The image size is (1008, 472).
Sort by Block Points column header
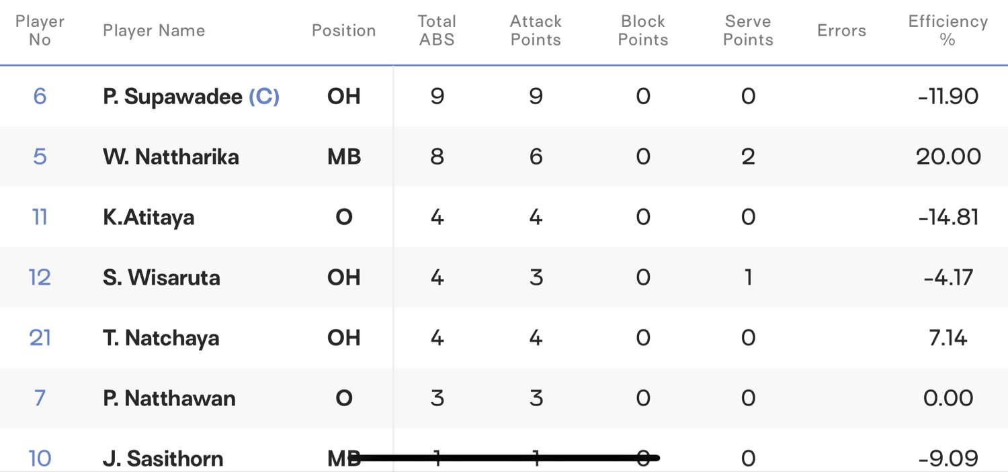(x=643, y=30)
